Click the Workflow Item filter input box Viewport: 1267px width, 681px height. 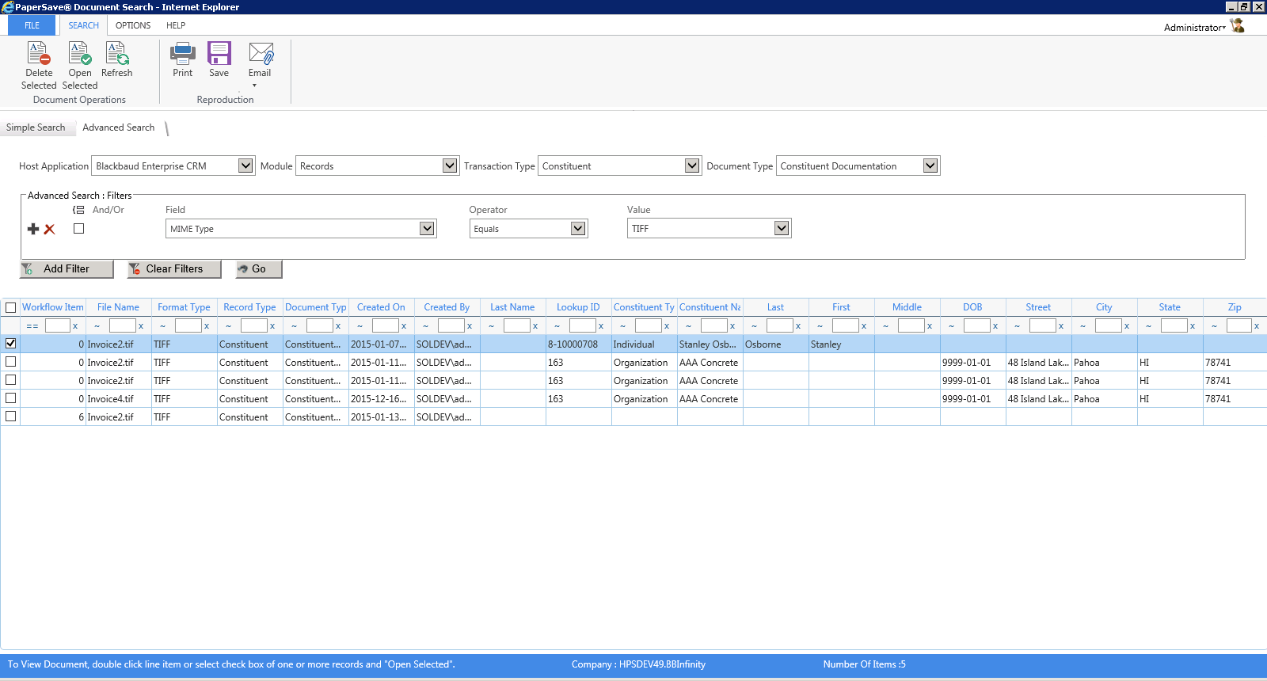58,325
